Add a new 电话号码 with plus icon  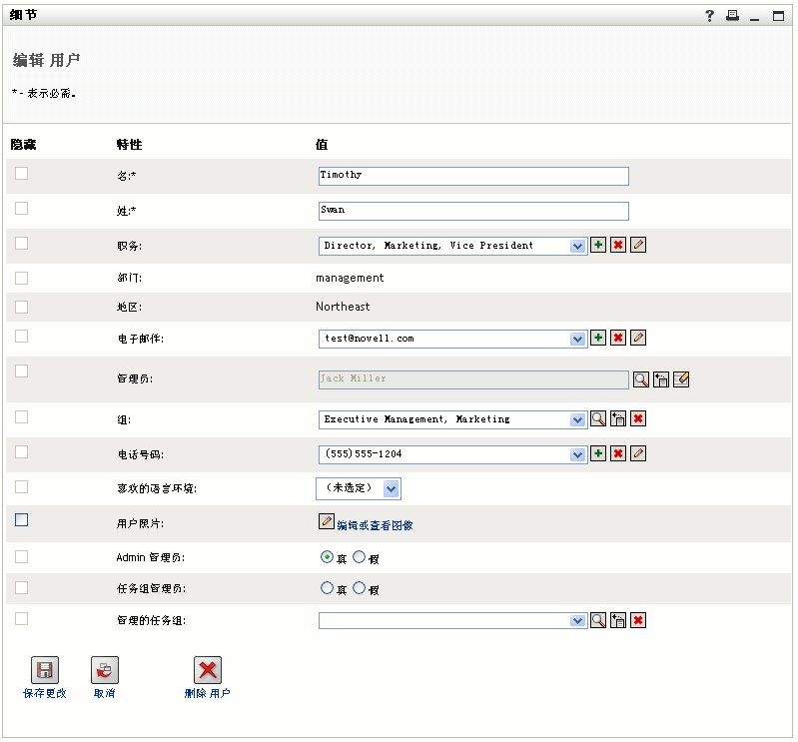(x=598, y=453)
